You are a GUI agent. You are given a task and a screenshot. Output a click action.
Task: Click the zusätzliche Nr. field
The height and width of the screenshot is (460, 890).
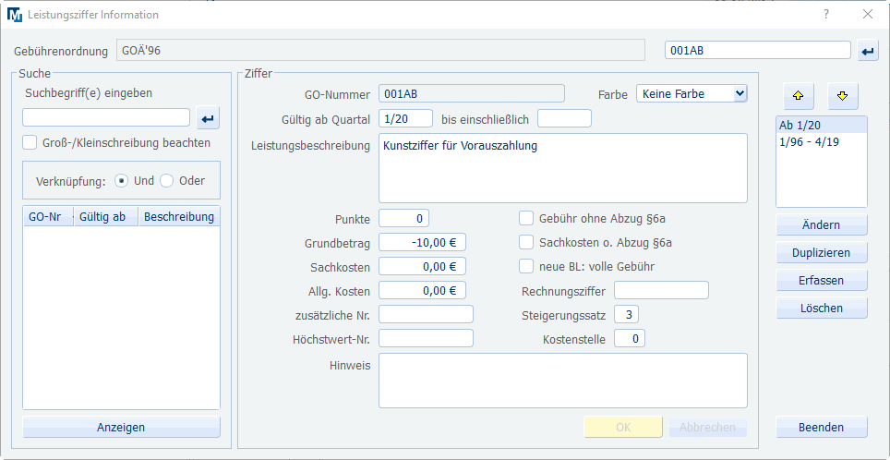coord(426,314)
